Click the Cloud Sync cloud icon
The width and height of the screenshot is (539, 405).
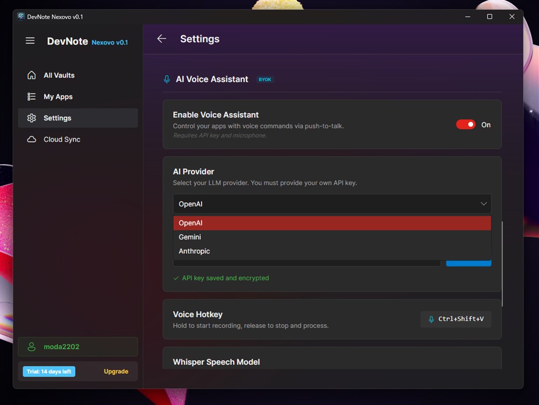tap(31, 139)
